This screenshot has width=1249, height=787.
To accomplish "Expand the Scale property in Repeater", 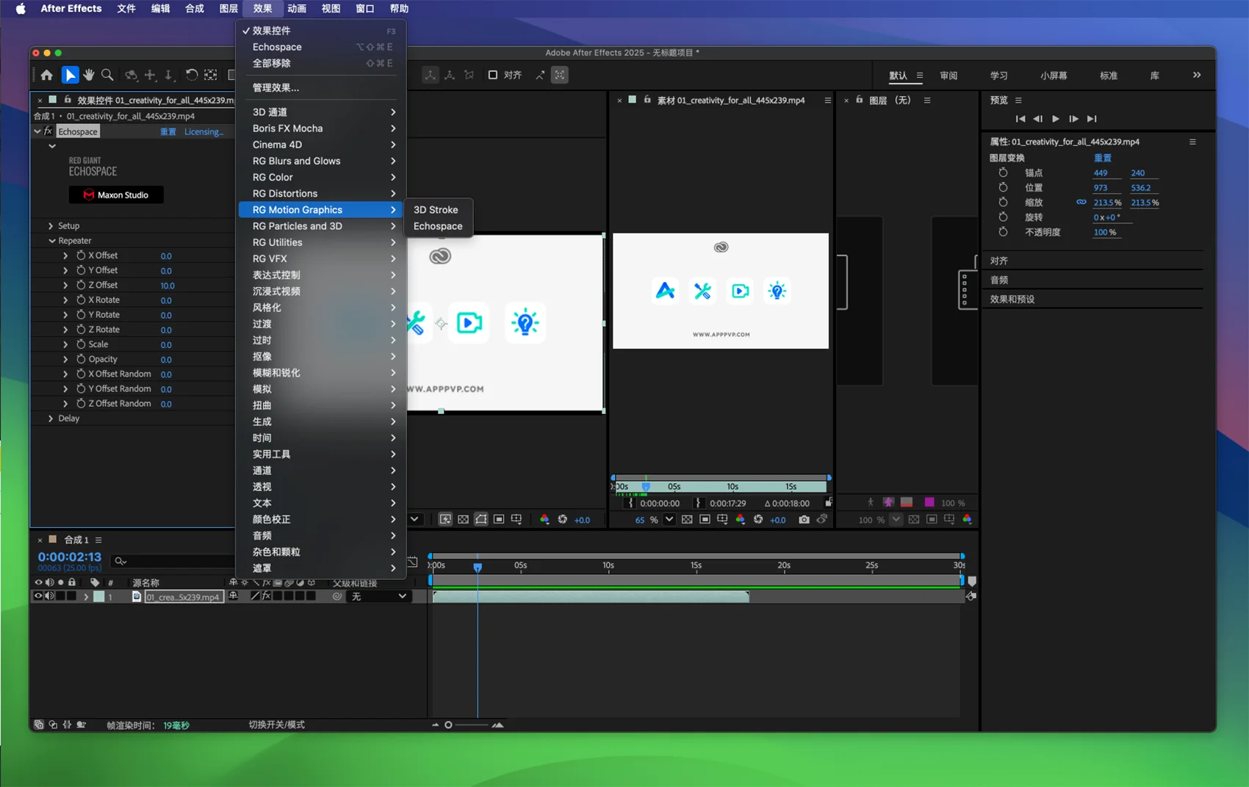I will (x=65, y=344).
